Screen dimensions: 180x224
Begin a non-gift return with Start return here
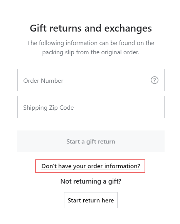coord(91,200)
